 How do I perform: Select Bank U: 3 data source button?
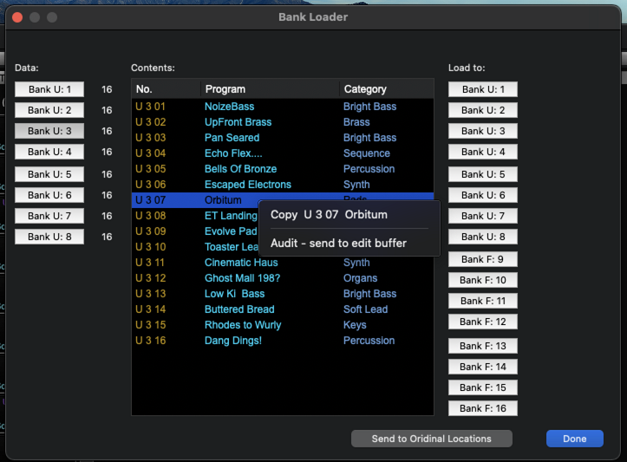coord(49,131)
